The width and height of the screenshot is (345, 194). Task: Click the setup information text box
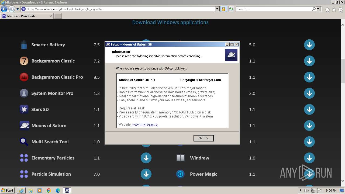pos(172,101)
